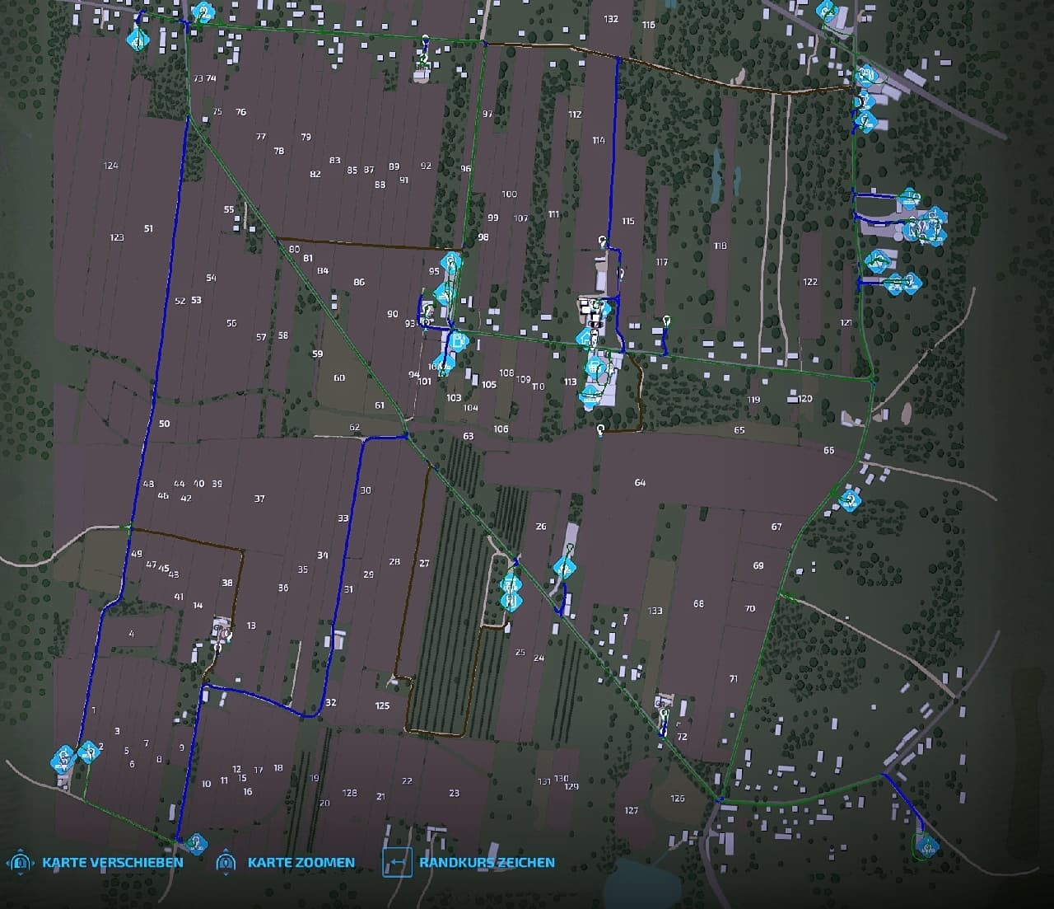This screenshot has width=1054, height=909.
Task: Click the lower of two stacked hotspots near field 27
Action: (511, 601)
